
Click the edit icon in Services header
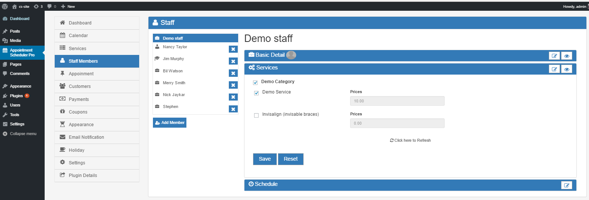[x=554, y=69]
